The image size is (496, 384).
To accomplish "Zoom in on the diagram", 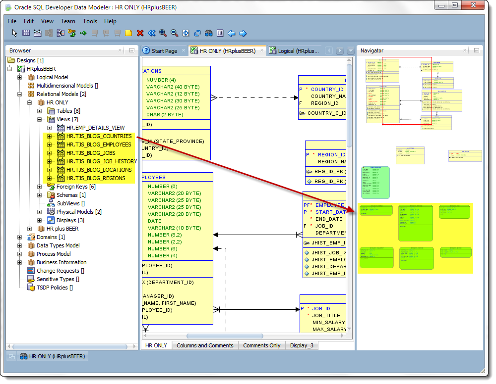I will [163, 33].
